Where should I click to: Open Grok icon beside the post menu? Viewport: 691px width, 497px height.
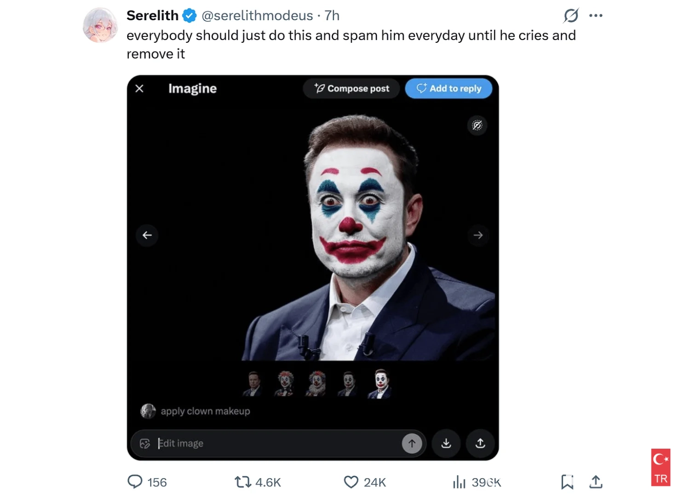(571, 16)
